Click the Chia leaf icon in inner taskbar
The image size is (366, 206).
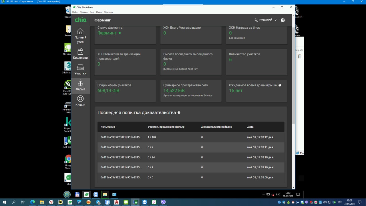(x=86, y=195)
